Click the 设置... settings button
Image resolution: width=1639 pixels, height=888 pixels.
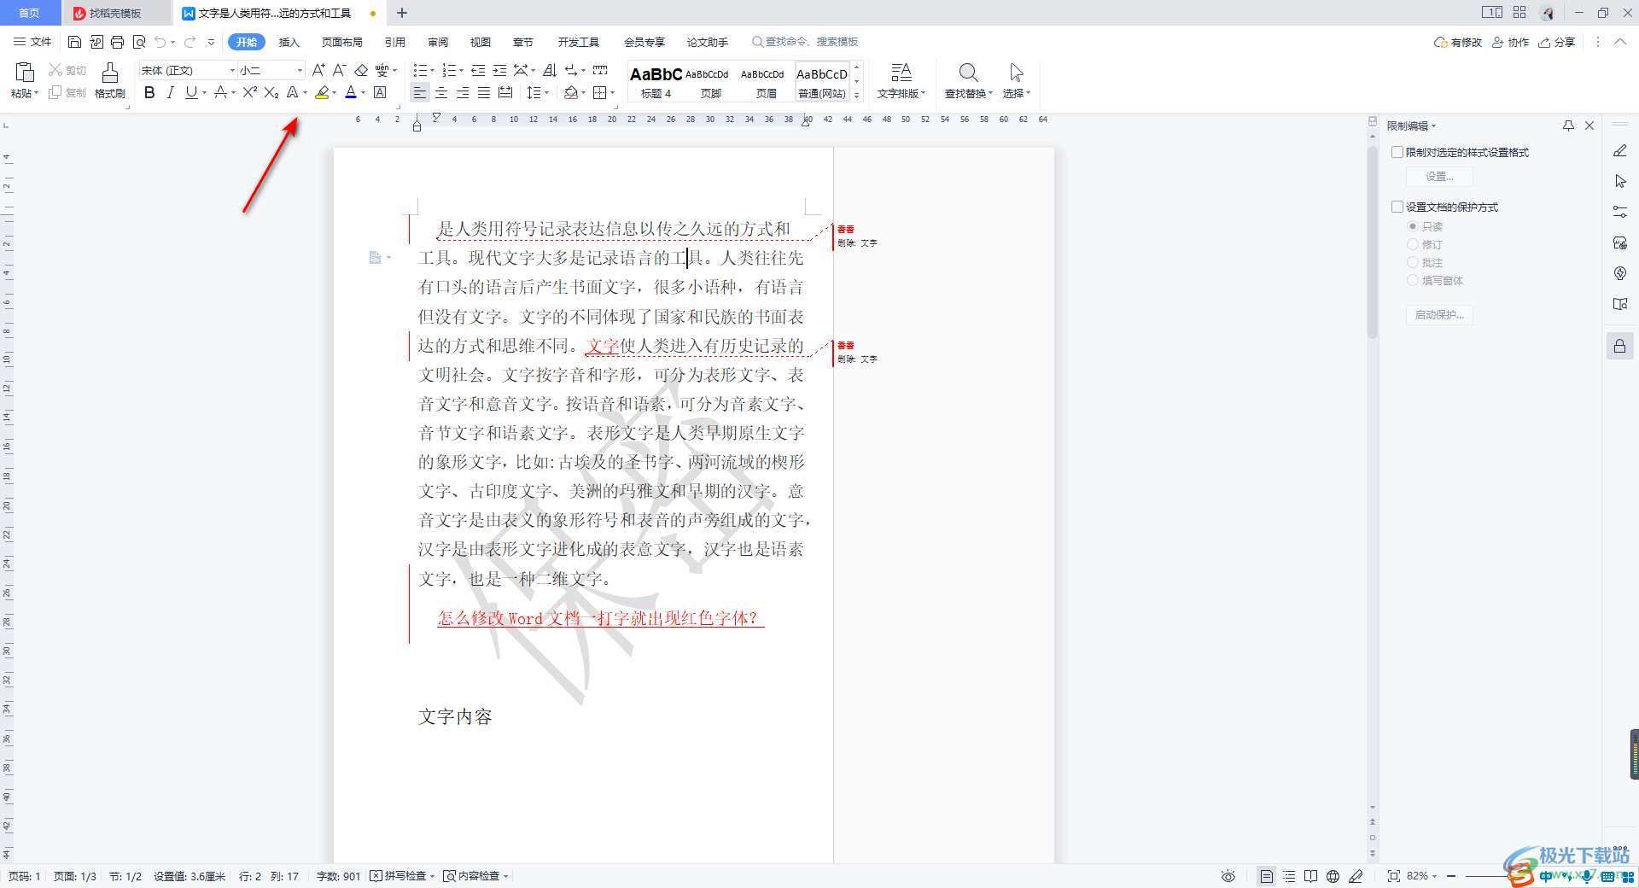point(1439,177)
